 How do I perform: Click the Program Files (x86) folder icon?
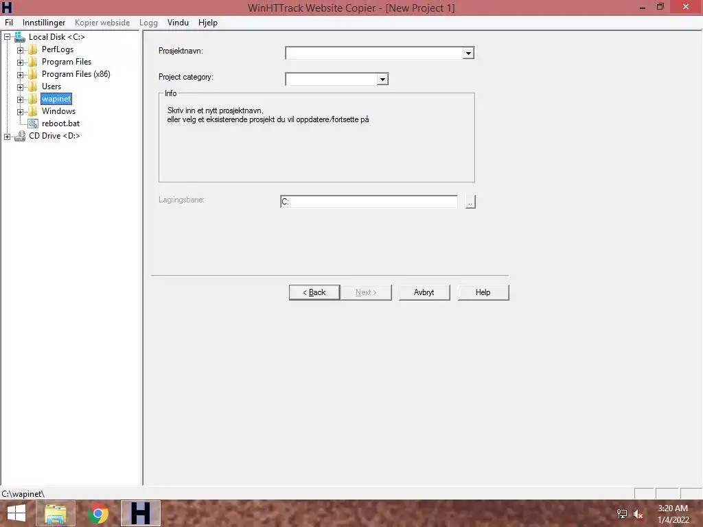(x=33, y=74)
